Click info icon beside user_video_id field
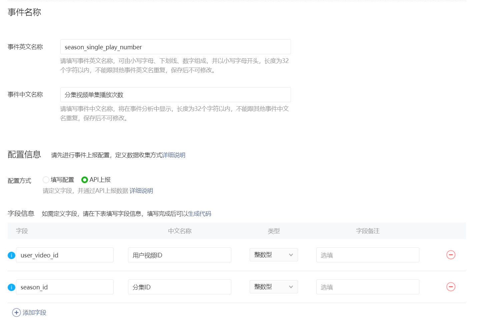The image size is (493, 326). [11, 255]
